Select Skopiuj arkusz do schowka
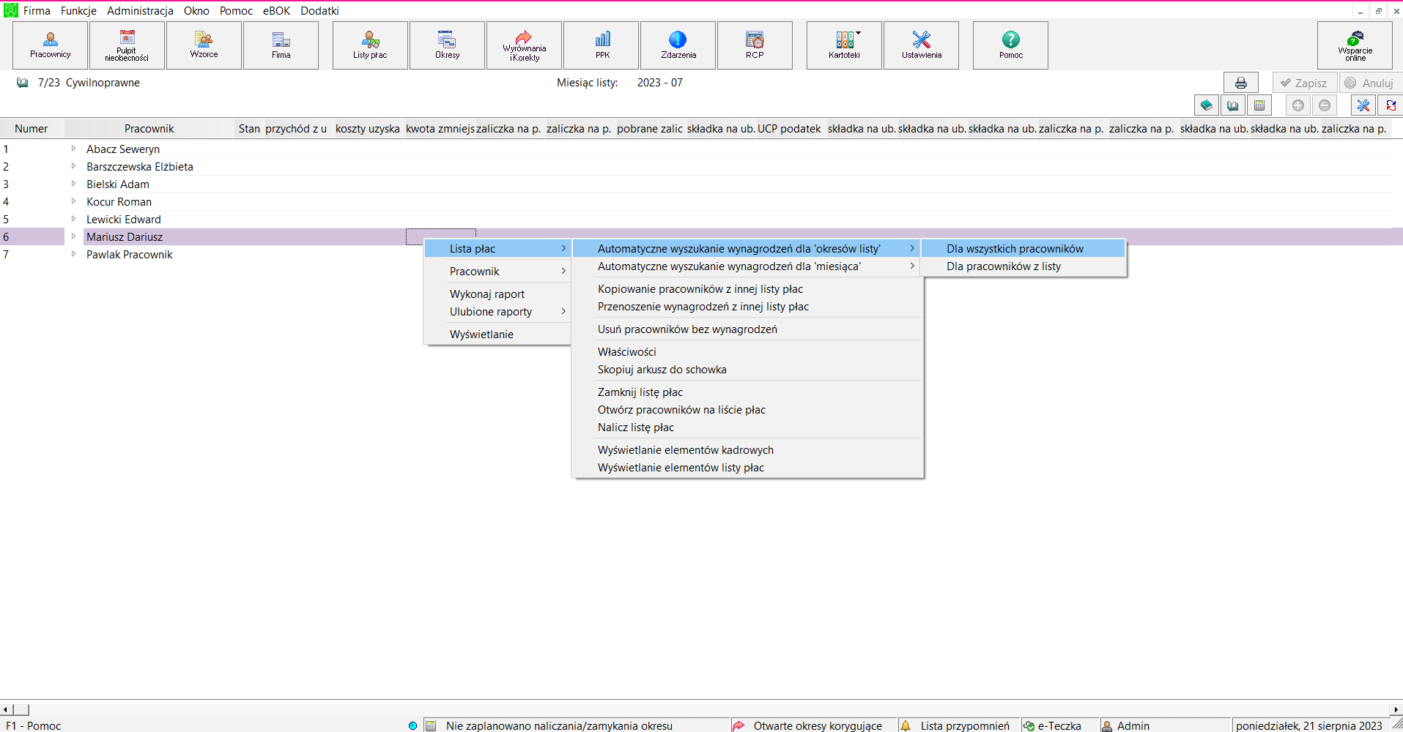The height and width of the screenshot is (732, 1403). coord(747,370)
